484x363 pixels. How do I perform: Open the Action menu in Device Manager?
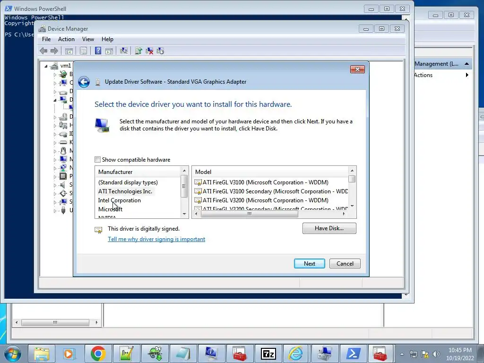coord(66,39)
